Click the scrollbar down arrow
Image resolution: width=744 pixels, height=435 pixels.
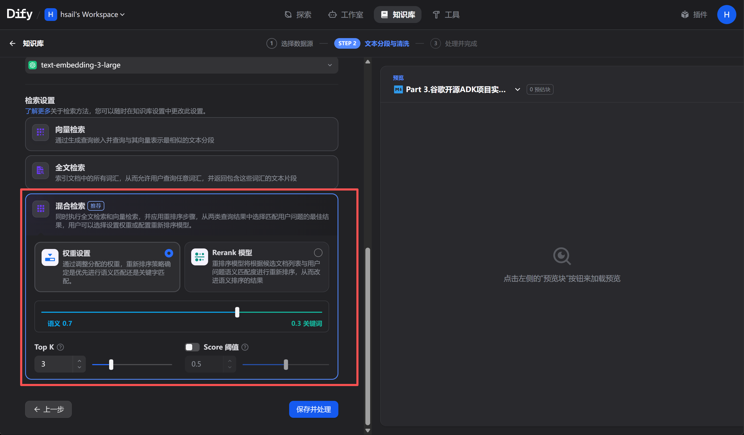[x=367, y=431]
